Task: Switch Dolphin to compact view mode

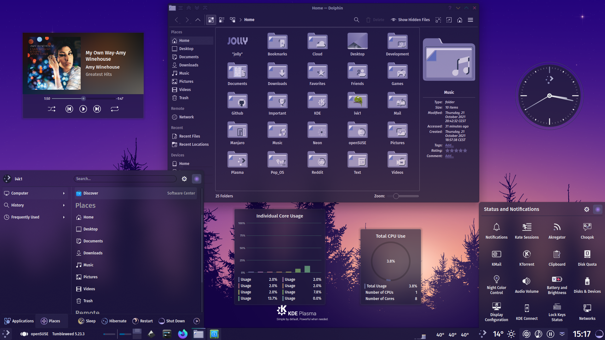Action: tap(222, 20)
